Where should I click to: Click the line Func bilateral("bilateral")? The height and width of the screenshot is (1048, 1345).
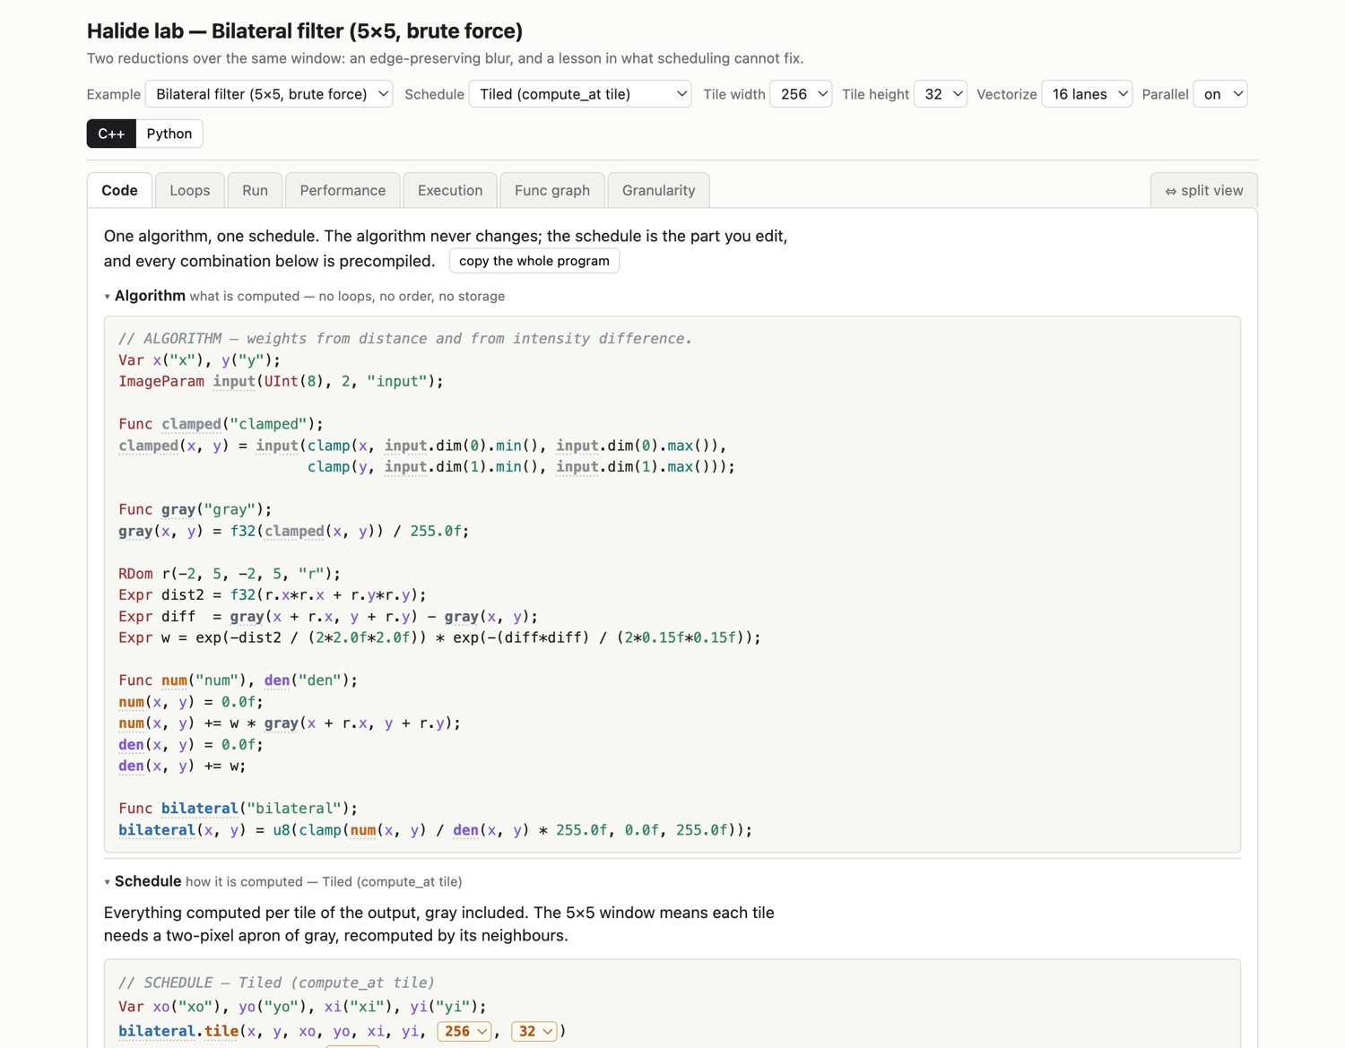239,809
